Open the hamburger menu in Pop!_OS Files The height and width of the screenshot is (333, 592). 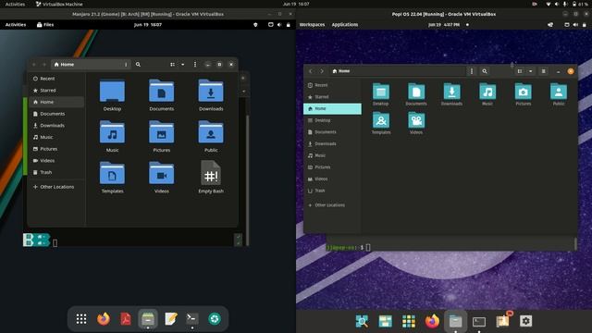(543, 71)
